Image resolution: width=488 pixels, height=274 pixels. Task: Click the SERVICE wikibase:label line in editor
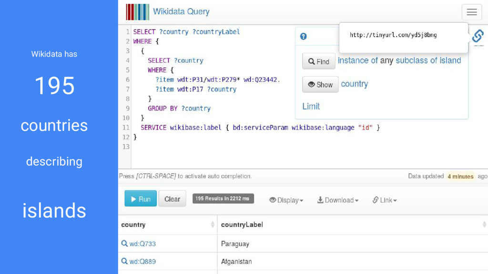click(260, 127)
